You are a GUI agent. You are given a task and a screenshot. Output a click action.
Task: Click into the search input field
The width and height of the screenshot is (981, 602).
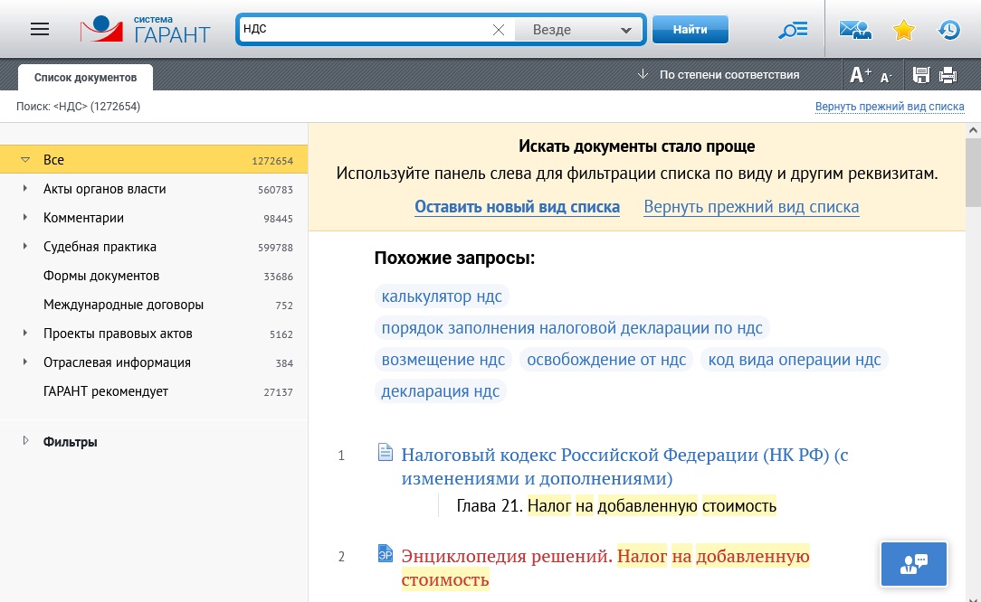click(x=362, y=30)
